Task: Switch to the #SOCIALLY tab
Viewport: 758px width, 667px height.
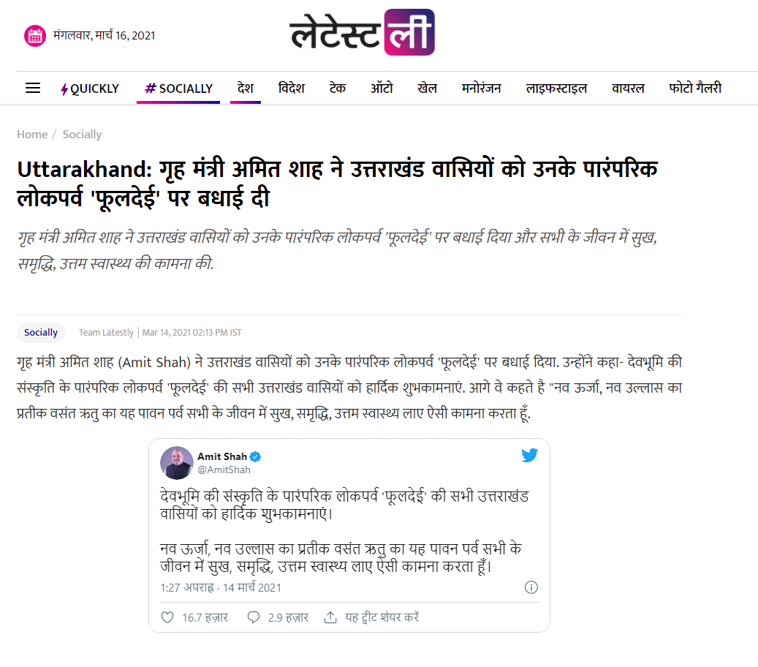Action: (178, 88)
